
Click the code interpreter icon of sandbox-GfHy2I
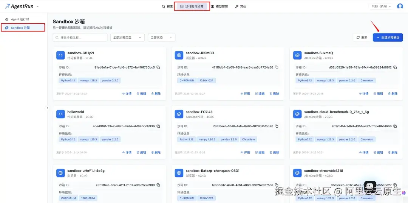pyautogui.click(x=60, y=55)
